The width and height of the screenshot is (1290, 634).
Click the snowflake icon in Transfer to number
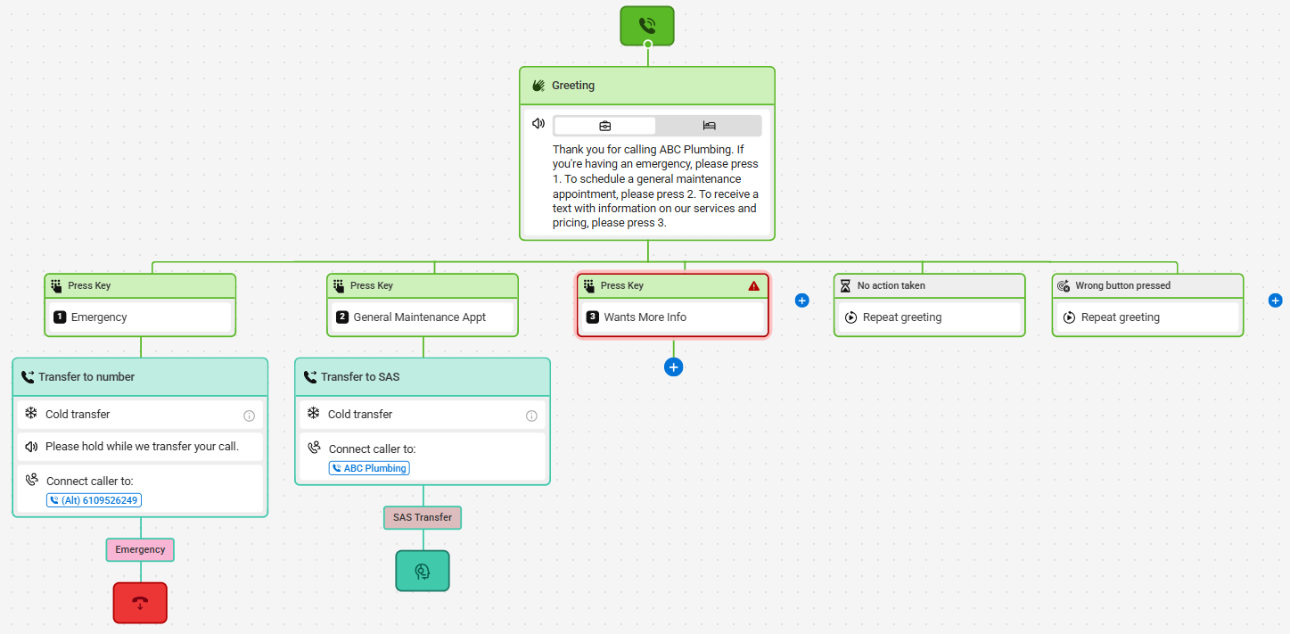coord(31,414)
